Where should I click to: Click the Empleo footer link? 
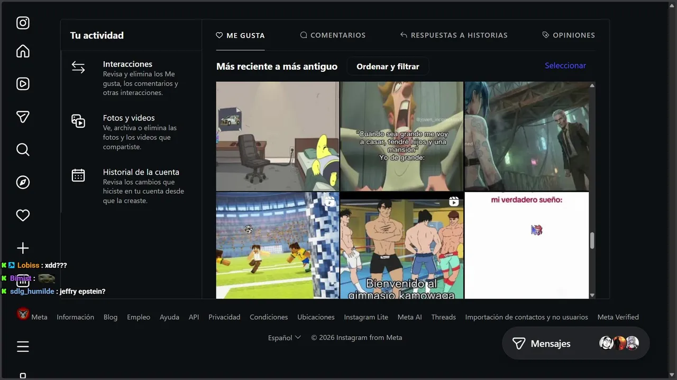pos(139,317)
